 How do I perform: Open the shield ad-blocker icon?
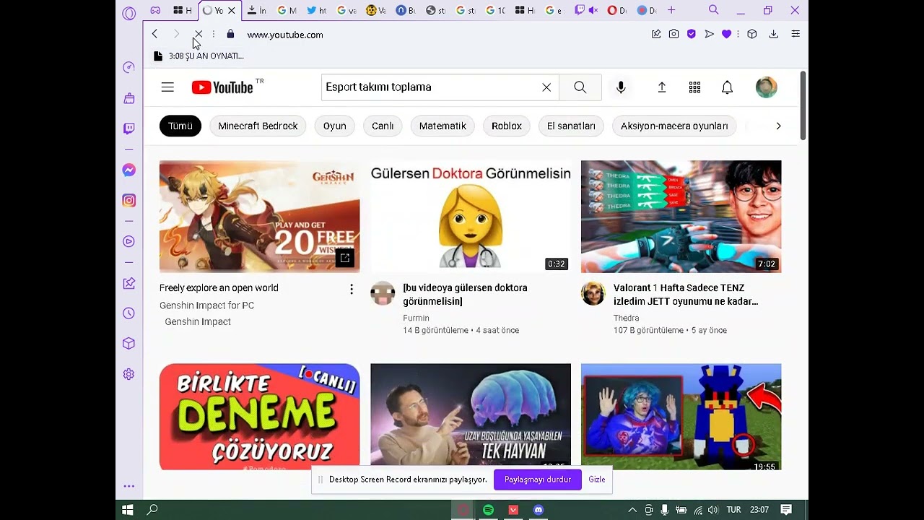pyautogui.click(x=692, y=34)
